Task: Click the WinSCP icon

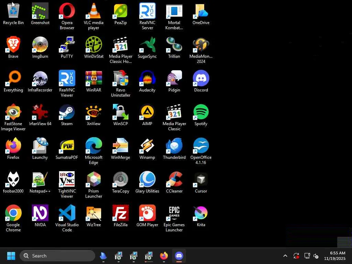Action: pos(121,112)
